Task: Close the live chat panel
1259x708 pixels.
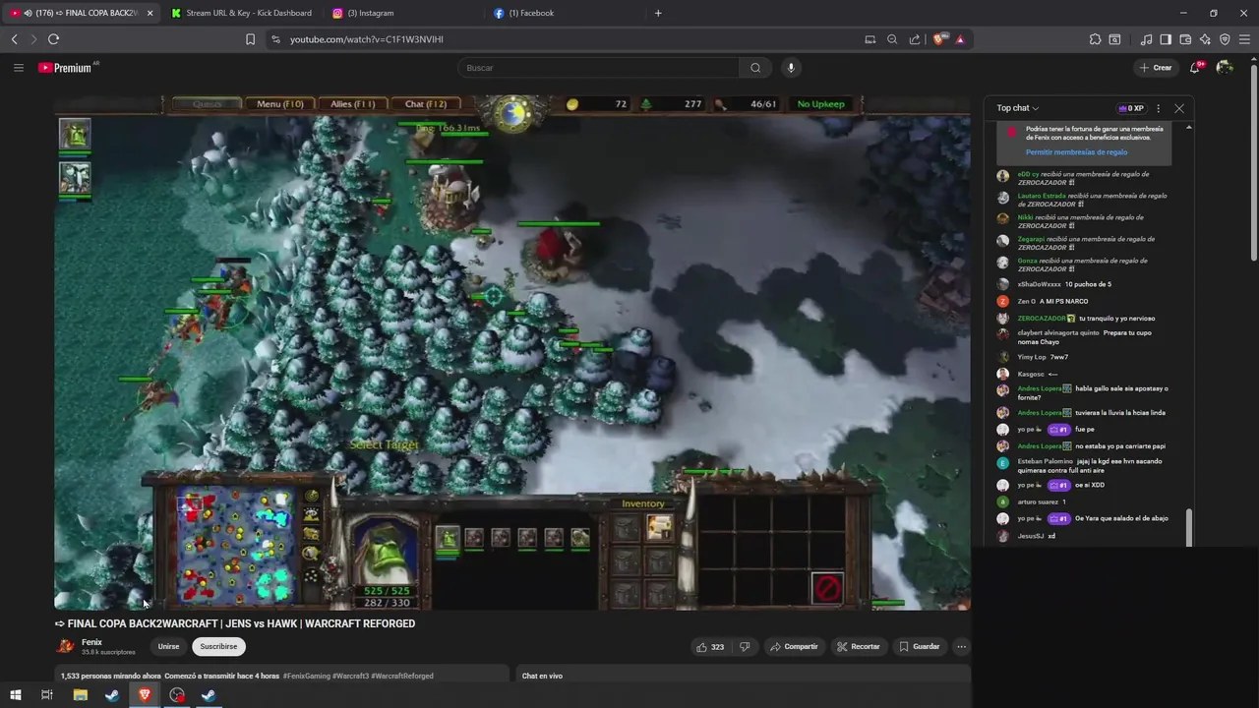Action: [x=1179, y=108]
